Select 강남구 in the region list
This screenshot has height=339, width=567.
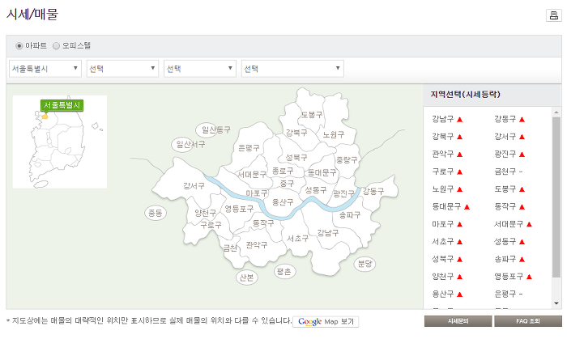coord(442,119)
